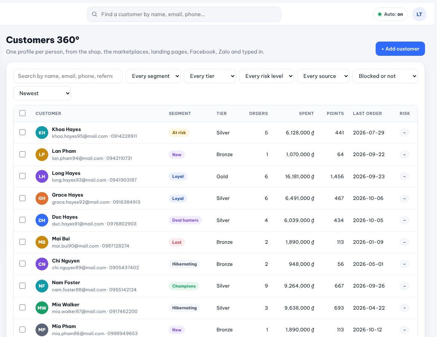Click the CUSTOMER column header
Image resolution: width=437 pixels, height=337 pixels.
[48, 113]
